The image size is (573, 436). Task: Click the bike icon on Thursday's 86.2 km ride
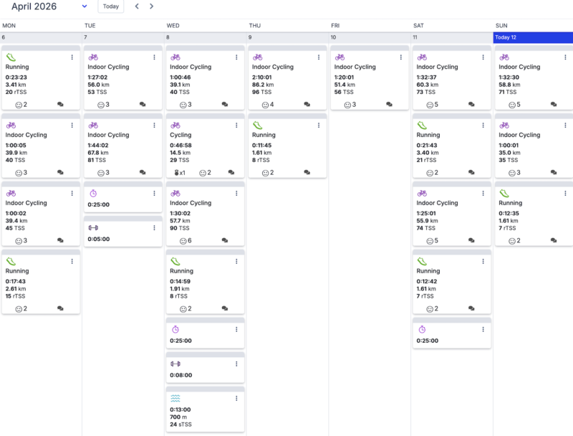point(258,57)
